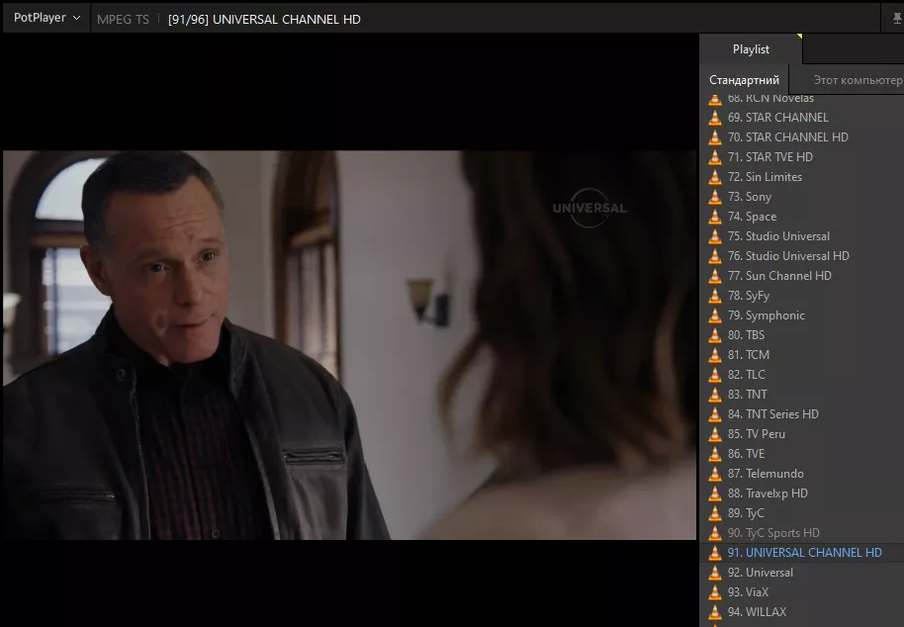Select playlist item 89. TyC
The image size is (904, 627).
click(x=802, y=513)
